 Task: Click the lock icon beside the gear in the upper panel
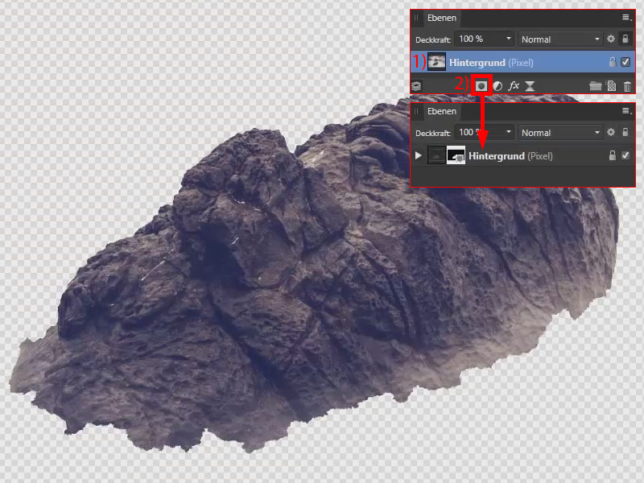coord(625,39)
